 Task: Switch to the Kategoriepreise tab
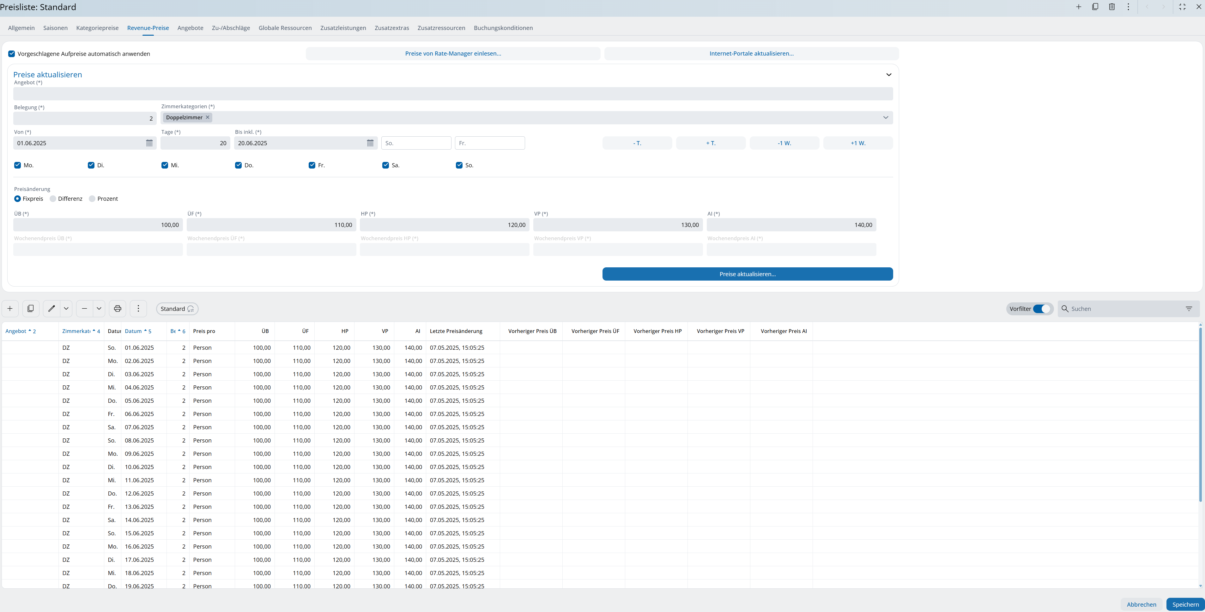point(97,28)
